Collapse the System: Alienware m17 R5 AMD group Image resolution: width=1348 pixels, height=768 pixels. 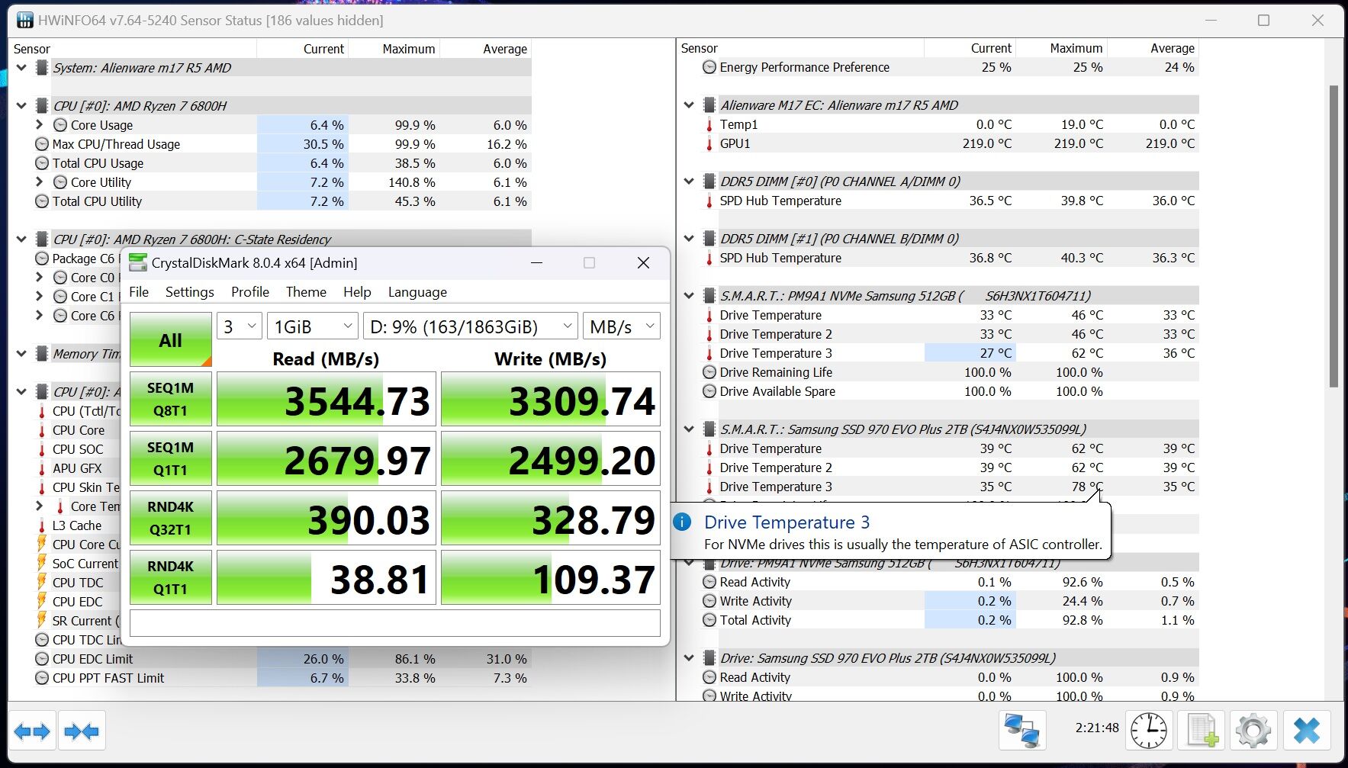point(21,68)
